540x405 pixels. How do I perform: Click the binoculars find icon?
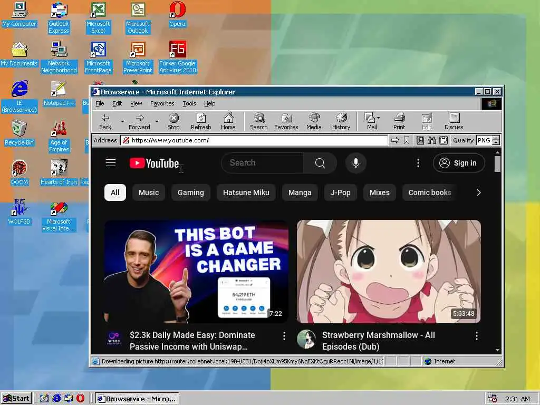[x=432, y=140]
